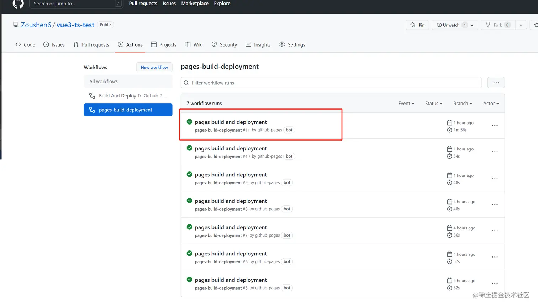
Task: Open the three-dot menu for run #6
Action: coord(495,257)
